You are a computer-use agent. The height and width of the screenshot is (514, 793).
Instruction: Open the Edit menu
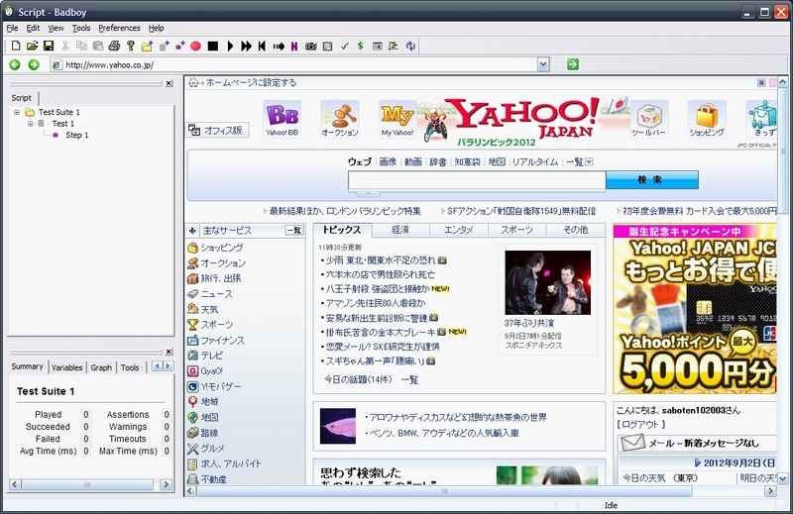coord(33,28)
